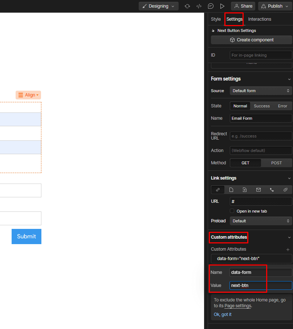Select the file attachment link icon
Viewport: 293px width, 329px height.
[285, 190]
